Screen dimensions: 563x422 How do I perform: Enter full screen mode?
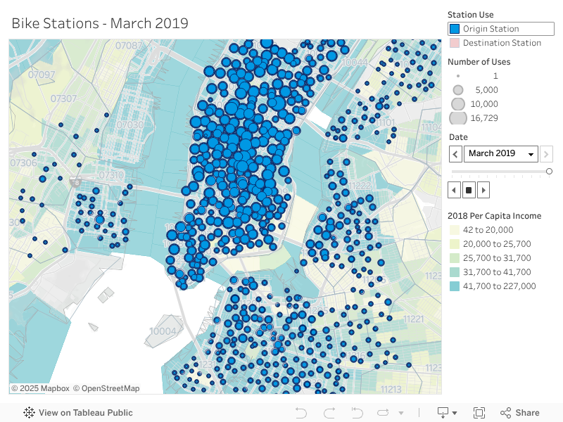click(x=479, y=413)
